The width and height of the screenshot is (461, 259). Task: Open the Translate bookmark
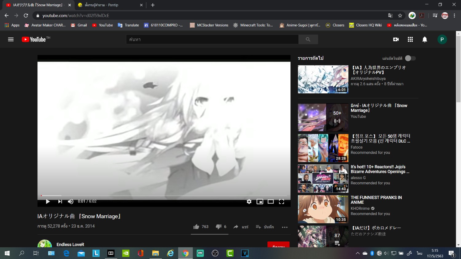pos(128,25)
